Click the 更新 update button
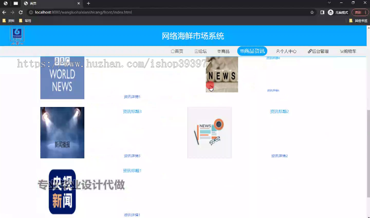The width and height of the screenshot is (370, 218). coord(358,12)
